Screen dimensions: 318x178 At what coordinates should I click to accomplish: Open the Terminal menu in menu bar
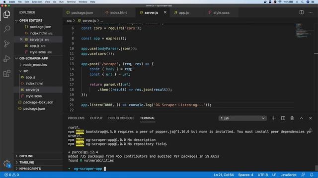(71, 2)
